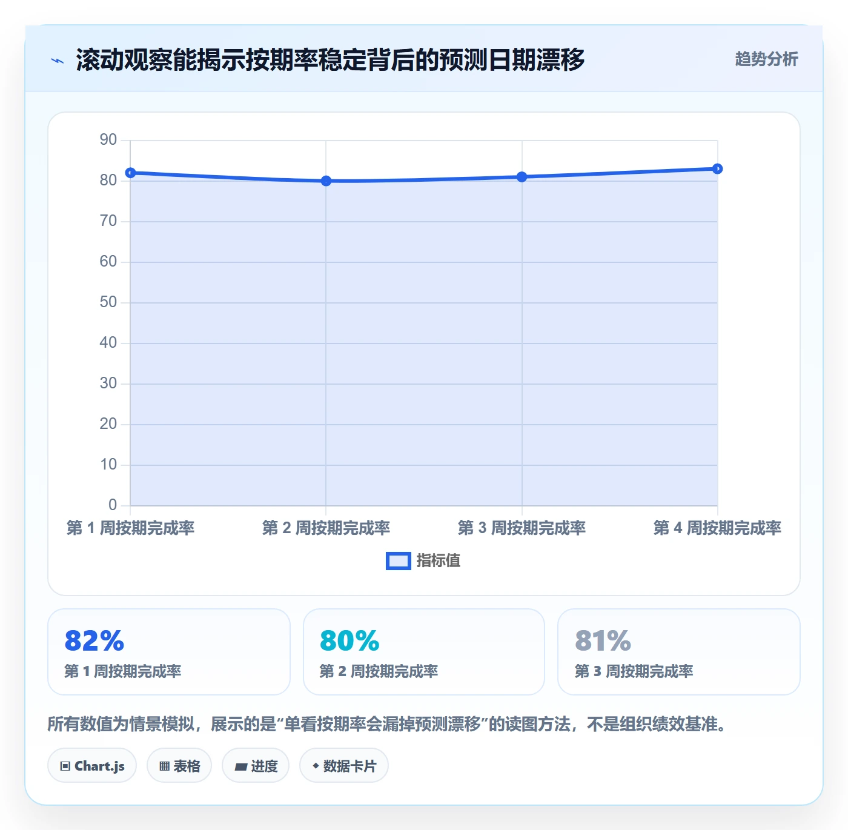848x830 pixels.
Task: Click x-axis label 第 3 周按期完成率
Action: [x=522, y=528]
